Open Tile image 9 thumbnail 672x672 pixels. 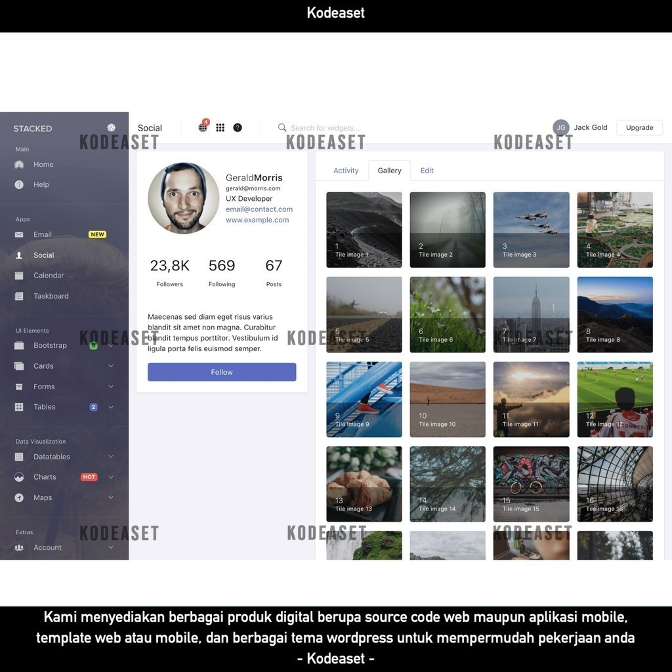pyautogui.click(x=364, y=400)
